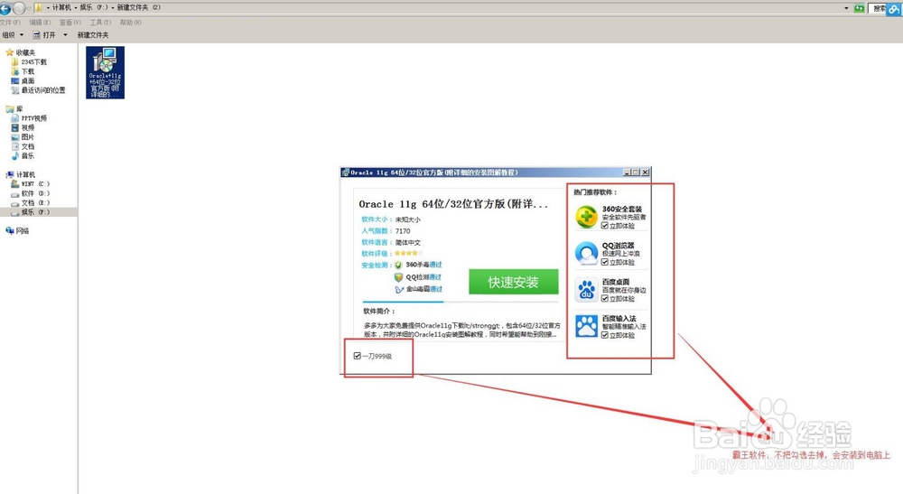Uncheck 立即体验 under 百度桌面

pos(605,299)
